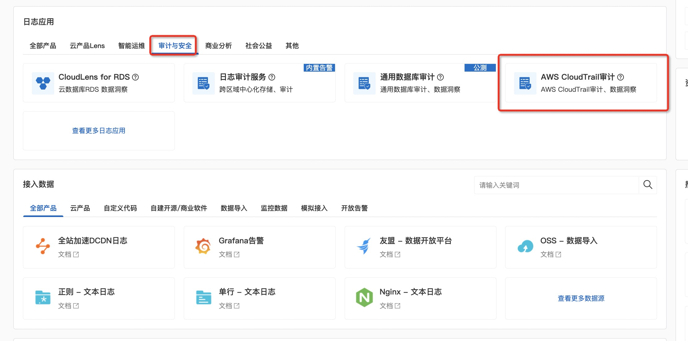
Task: Open help icon beside 通用数据库审计
Action: (x=440, y=77)
